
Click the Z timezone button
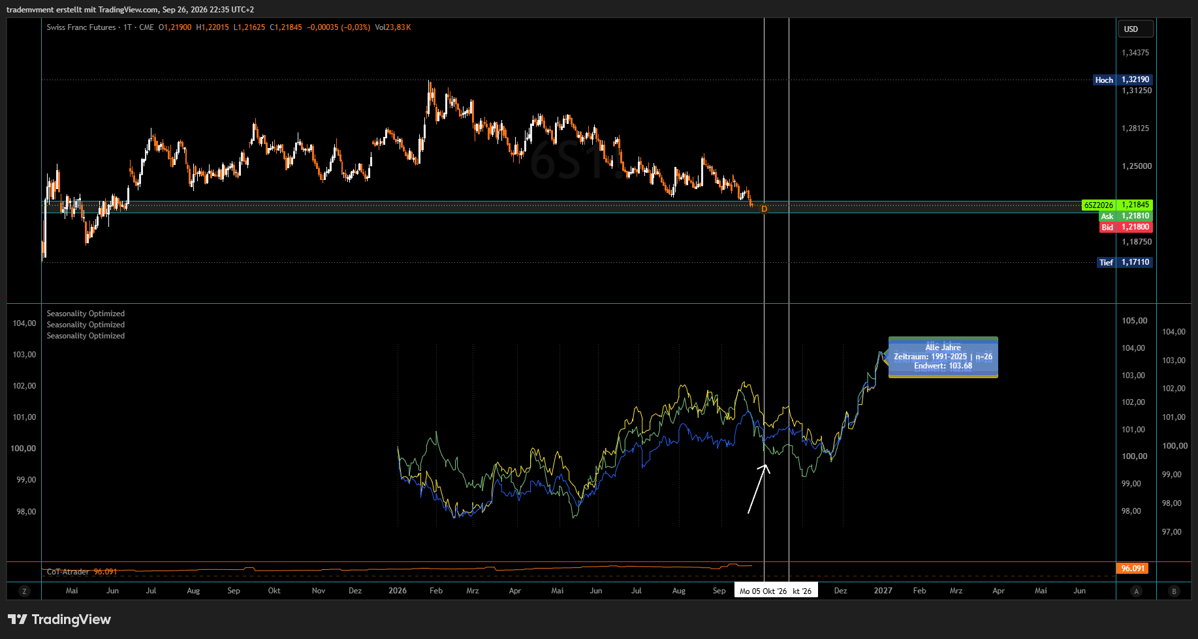pyautogui.click(x=24, y=591)
